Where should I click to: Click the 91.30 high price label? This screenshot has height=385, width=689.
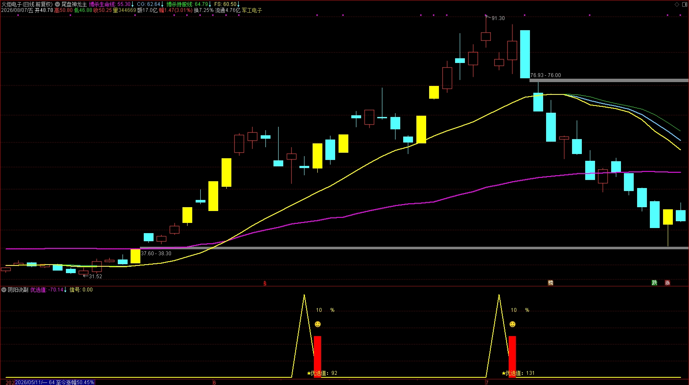[x=498, y=18]
